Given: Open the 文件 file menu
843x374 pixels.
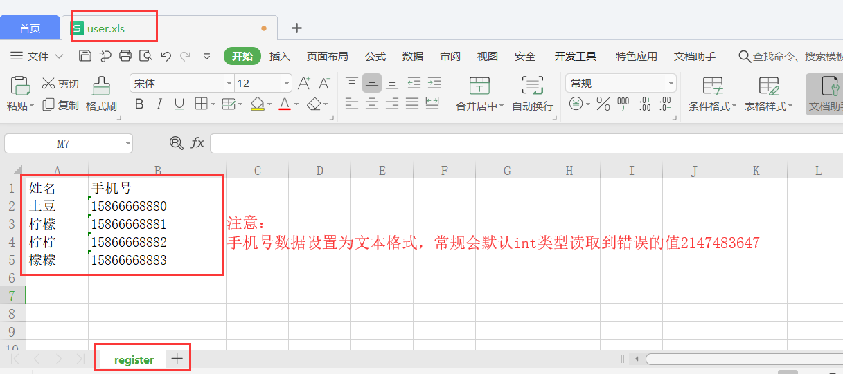Looking at the screenshot, I should (37, 56).
